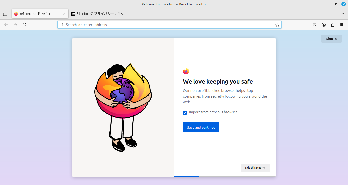Open Save to Pocket icon
348x185 pixels.
click(x=314, y=25)
